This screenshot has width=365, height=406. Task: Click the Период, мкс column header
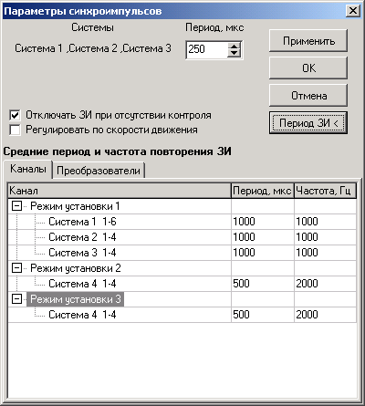pyautogui.click(x=263, y=191)
